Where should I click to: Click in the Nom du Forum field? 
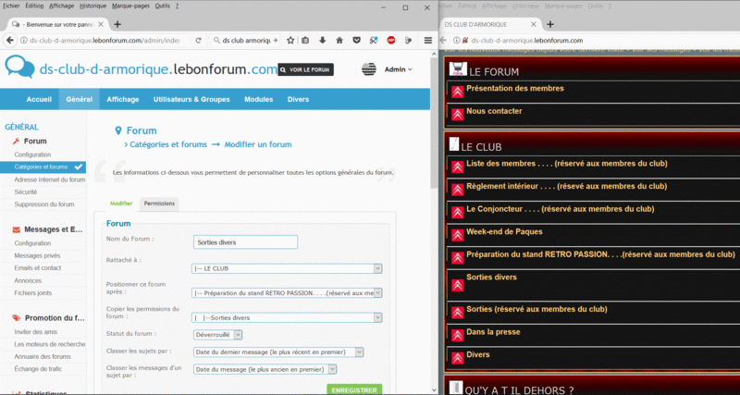[245, 242]
